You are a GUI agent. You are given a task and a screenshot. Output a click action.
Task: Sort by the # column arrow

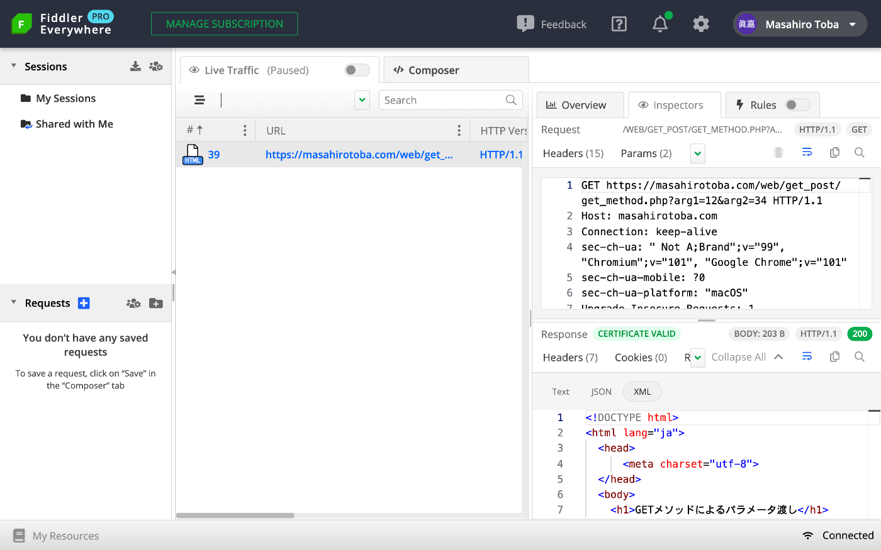[200, 130]
